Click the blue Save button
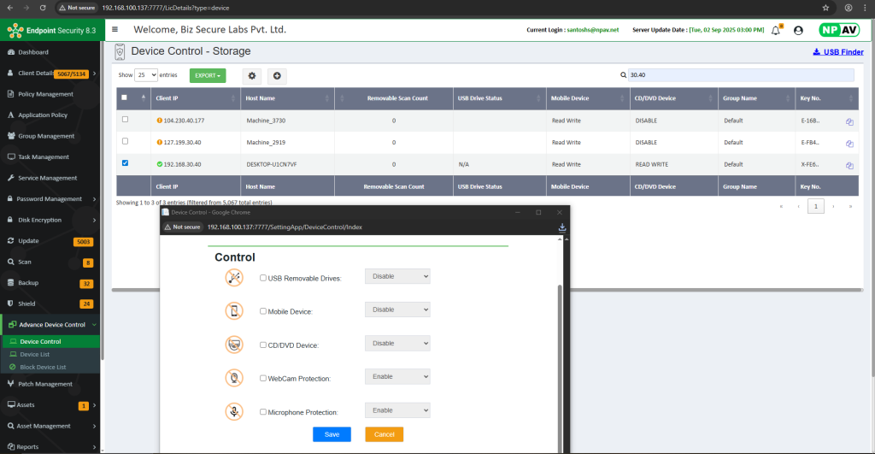Image resolution: width=875 pixels, height=454 pixels. point(332,434)
